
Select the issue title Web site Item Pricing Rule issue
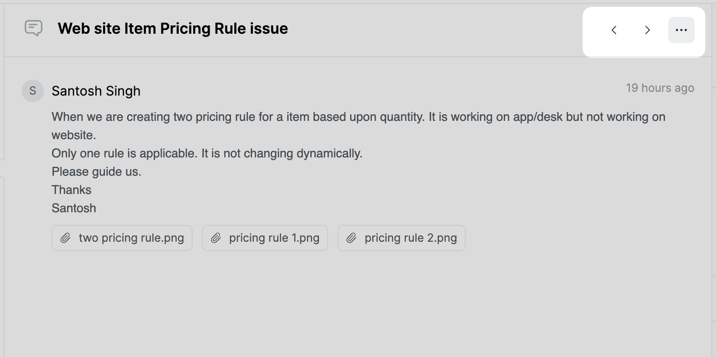tap(172, 29)
